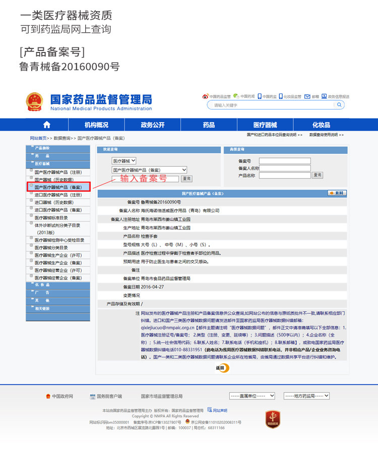Image resolution: width=378 pixels, height=454 pixels.
Task: Select 国产医疗器械产品（备案）in the sidebar
Action: coord(58,187)
